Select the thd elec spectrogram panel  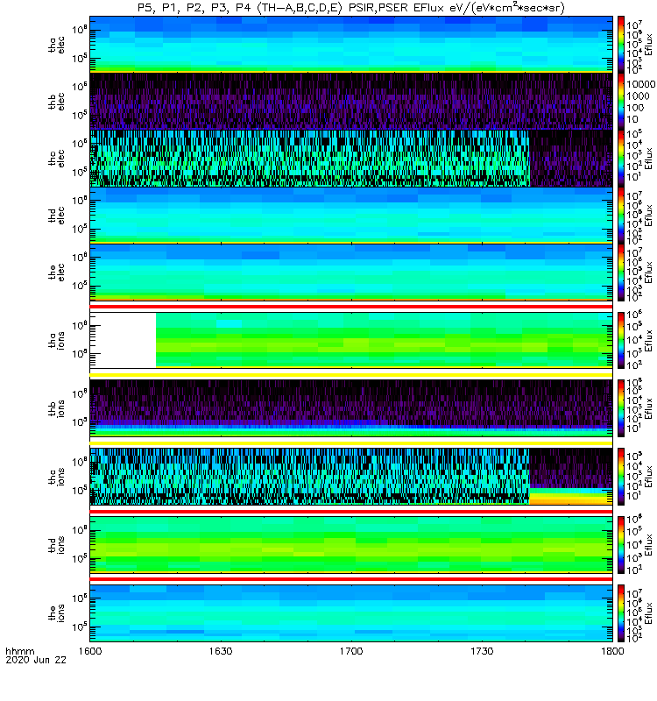pyautogui.click(x=351, y=215)
